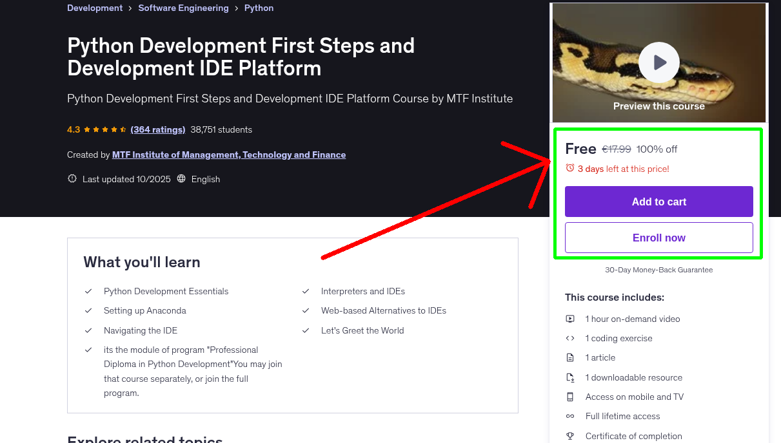The width and height of the screenshot is (781, 443).
Task: Click the mobile and TV access icon
Action: point(570,397)
